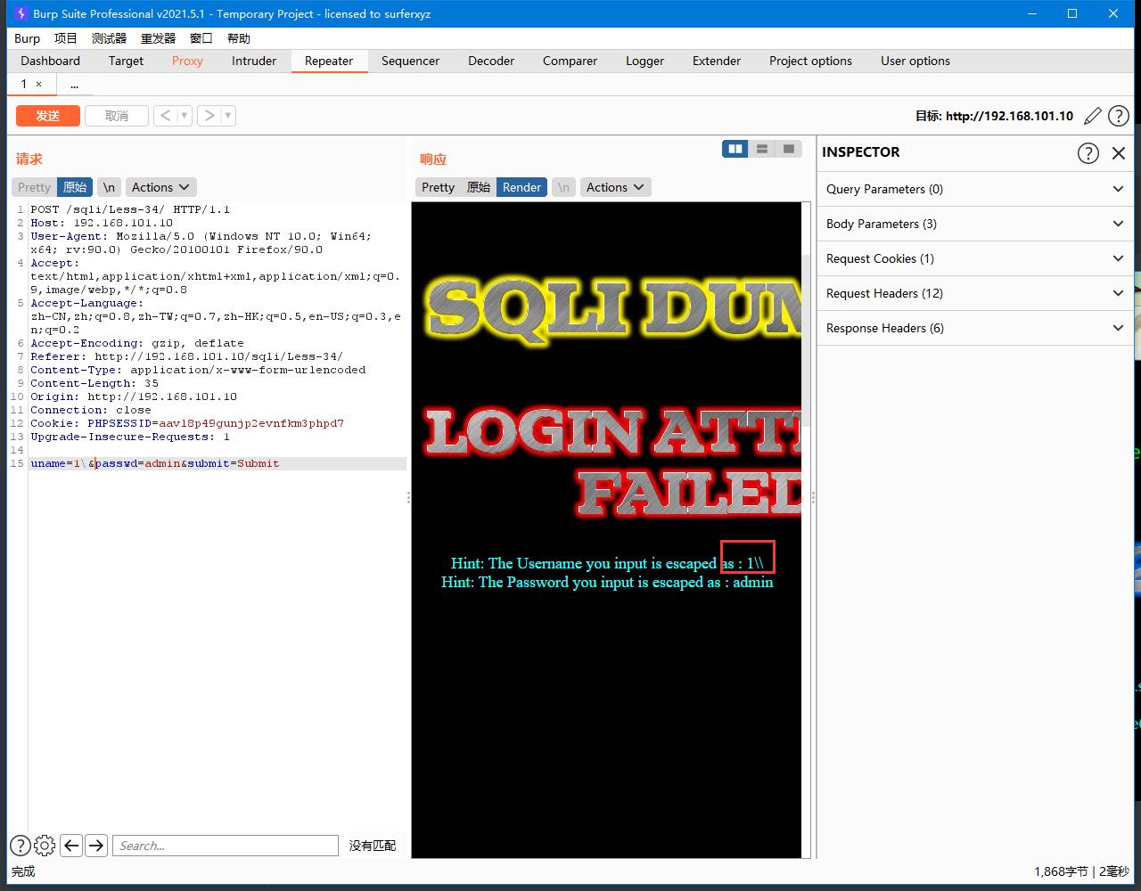Click the Cookie PHPSESSID header line
Viewport: 1141px width, 891px height.
187,423
